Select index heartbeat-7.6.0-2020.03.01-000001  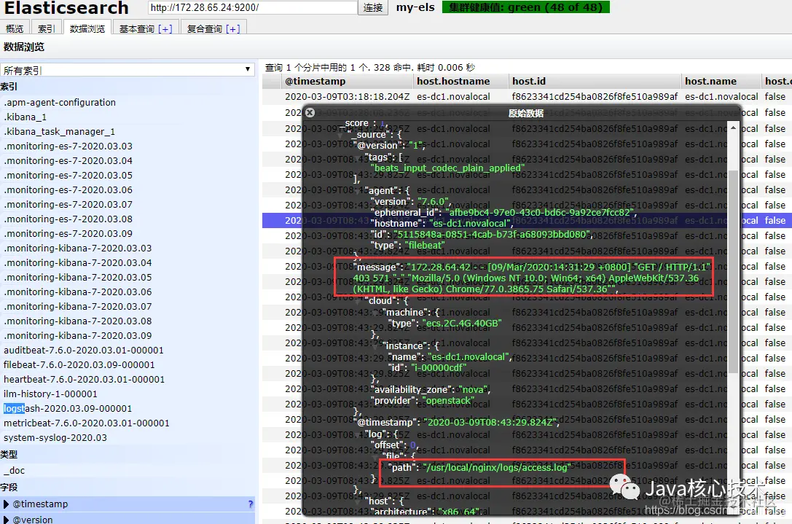(x=85, y=380)
